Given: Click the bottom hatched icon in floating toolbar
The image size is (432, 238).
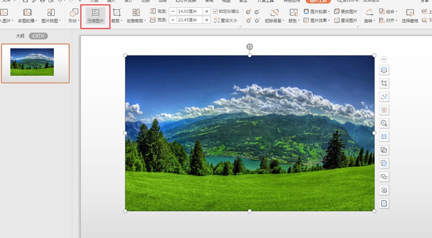Looking at the screenshot, I should point(384,203).
